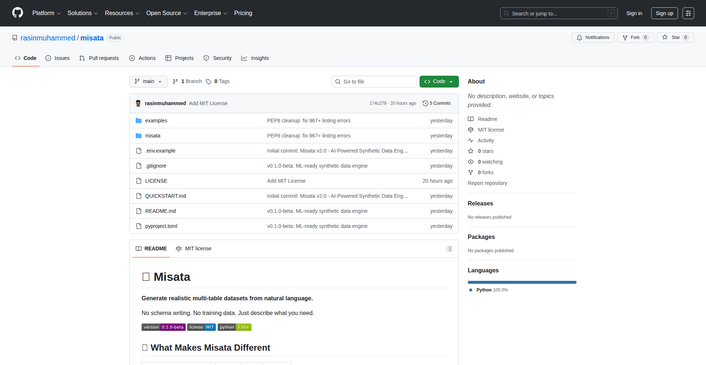Click the GitHub logo icon
Screen dimensions: 706x365
click(x=18, y=13)
